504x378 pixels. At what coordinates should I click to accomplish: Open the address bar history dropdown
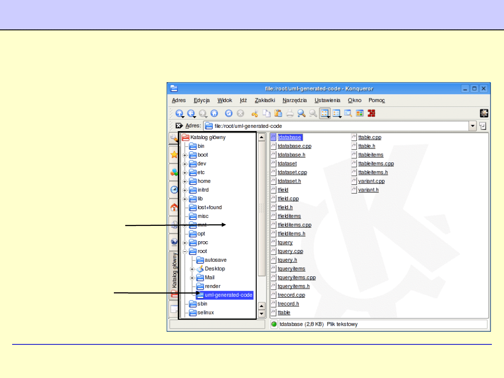click(x=472, y=126)
